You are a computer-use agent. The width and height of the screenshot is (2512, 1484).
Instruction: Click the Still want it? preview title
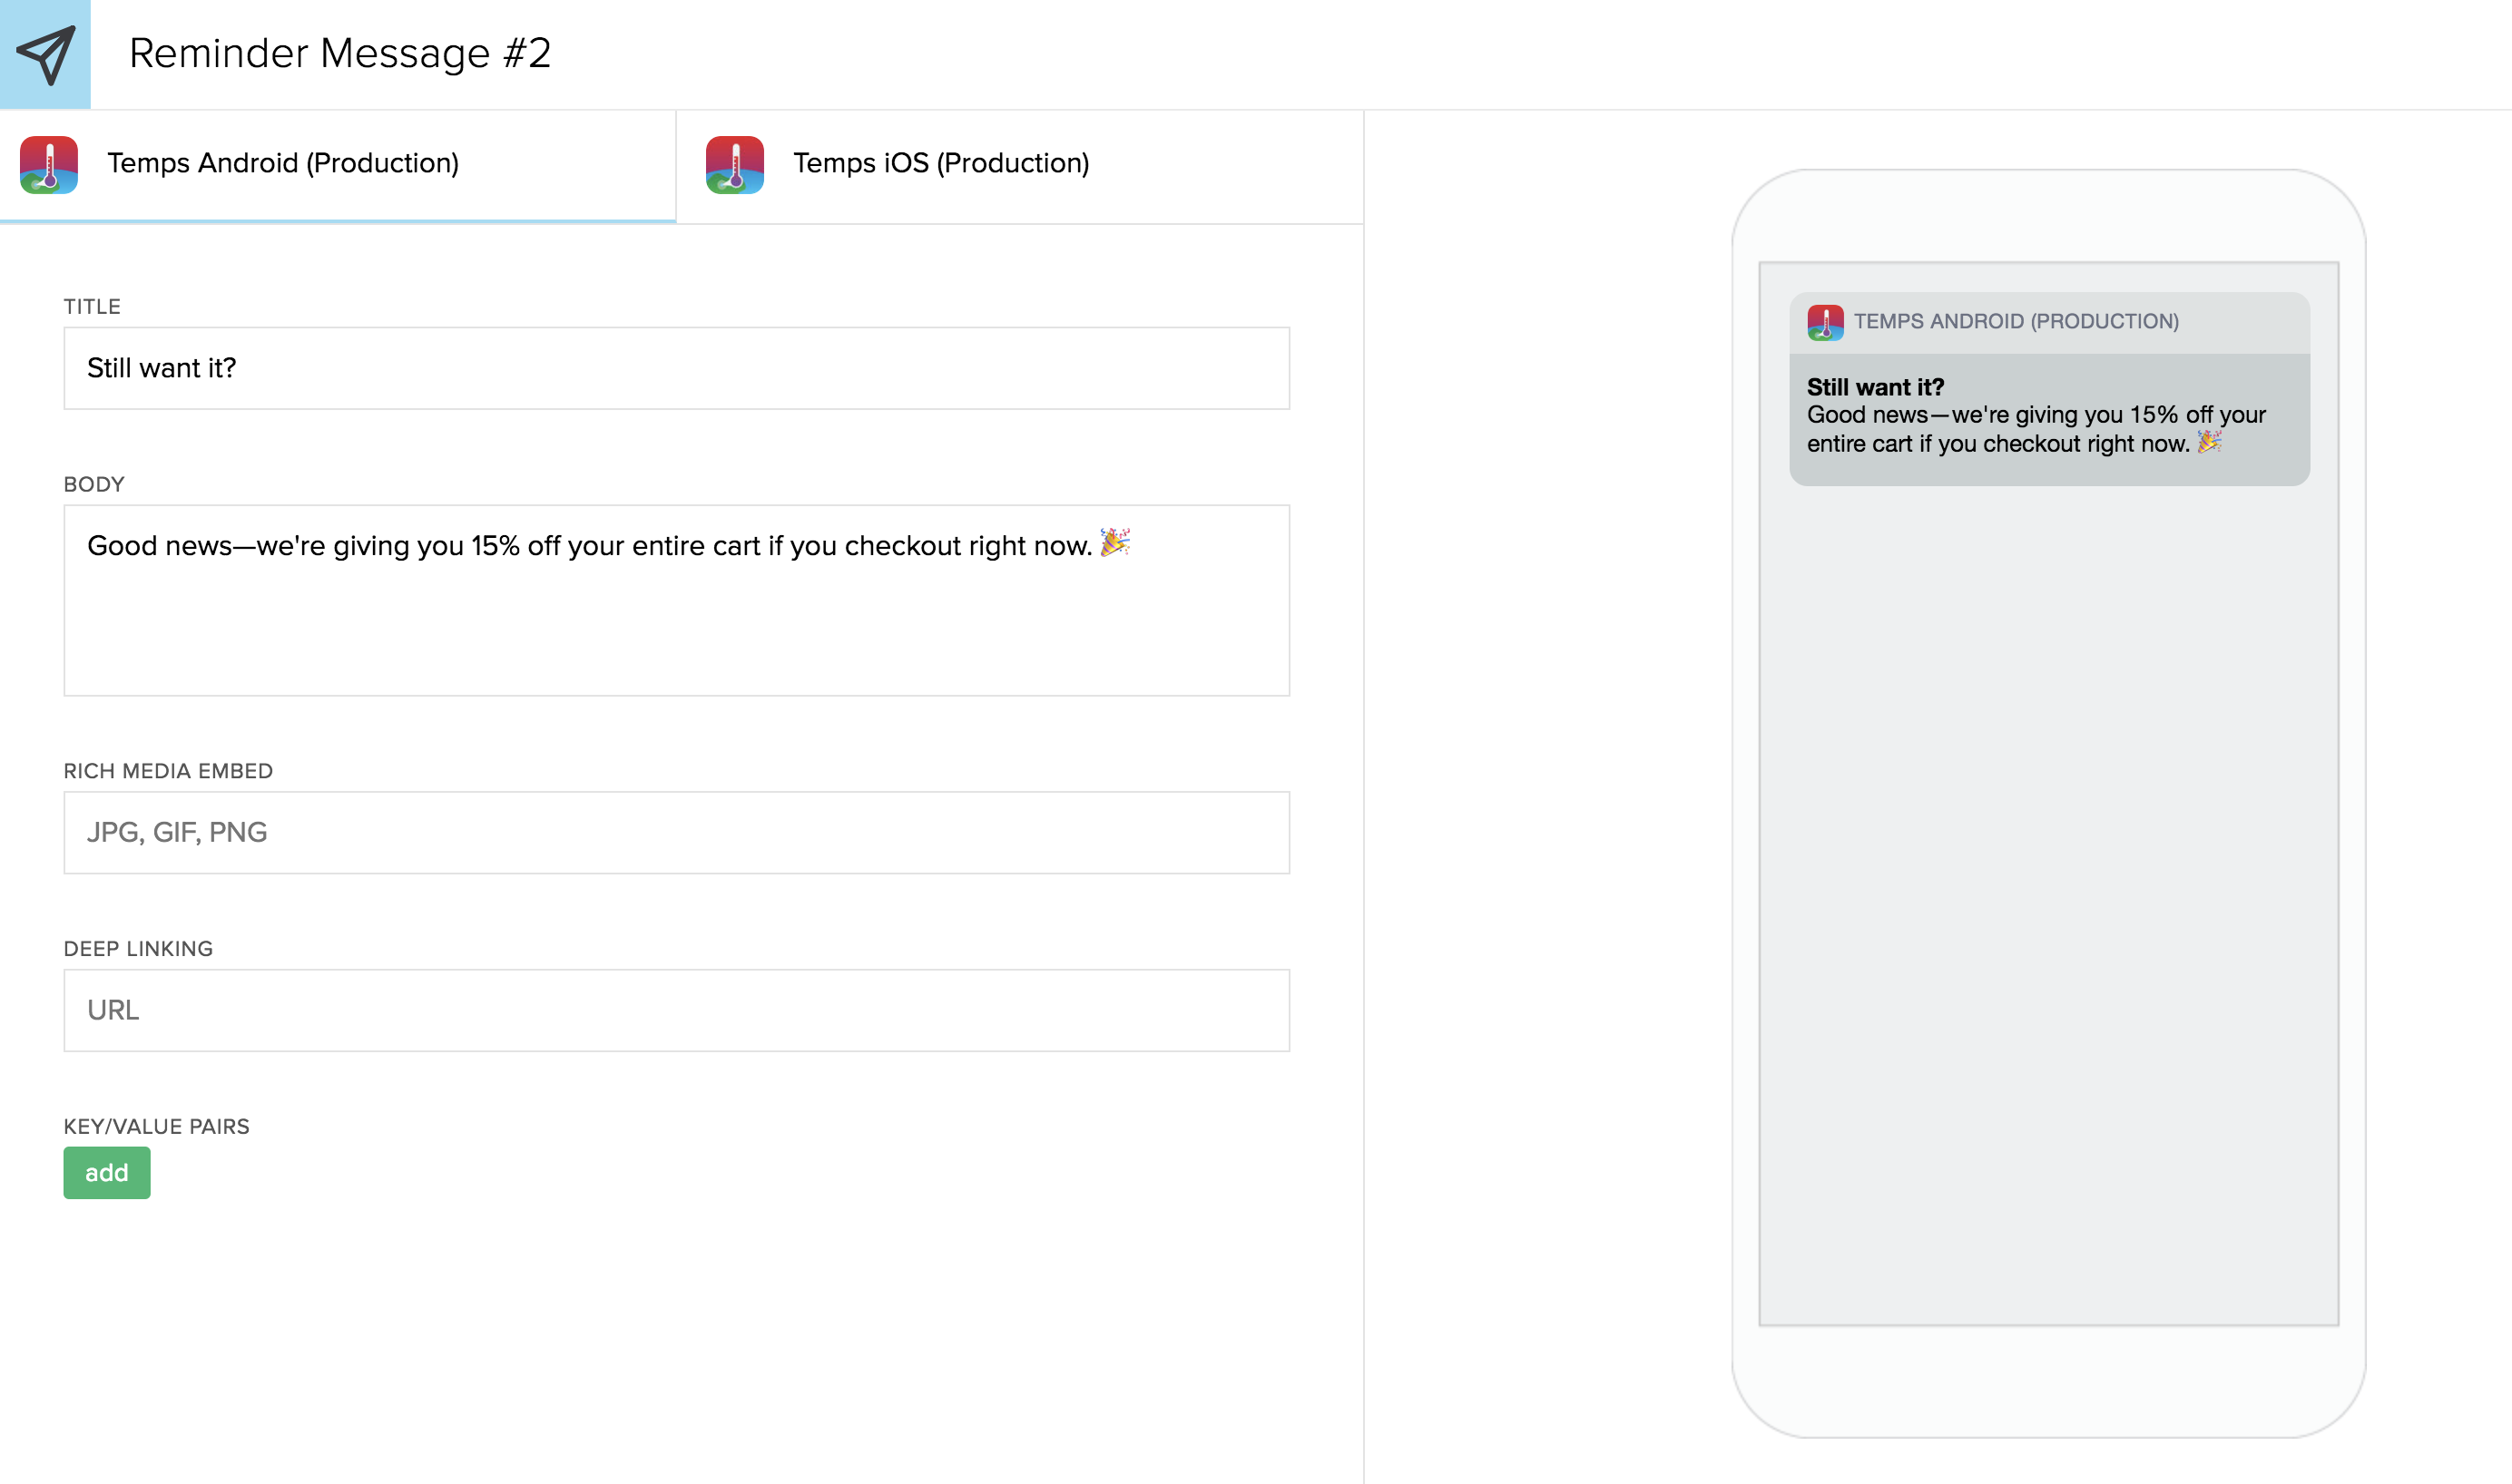1875,387
